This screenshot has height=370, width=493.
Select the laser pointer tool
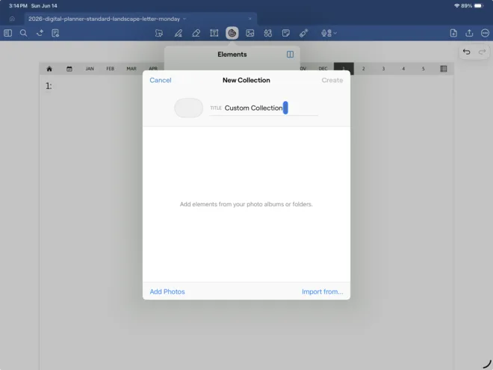pos(304,33)
